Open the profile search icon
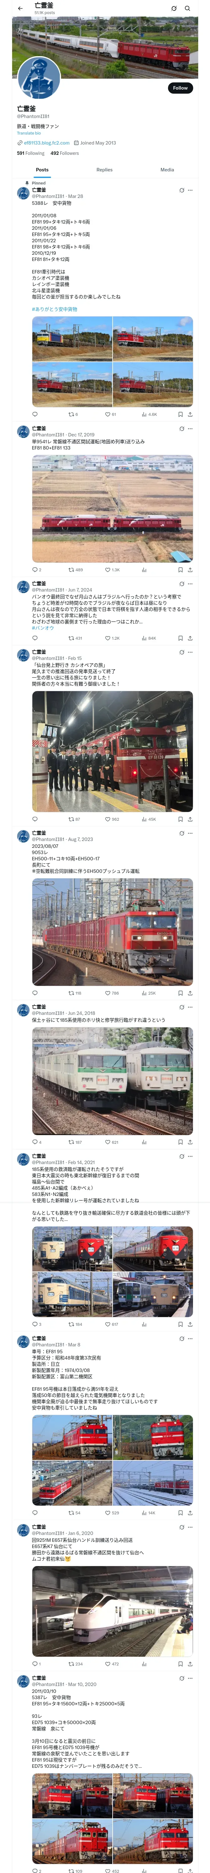 (x=188, y=9)
